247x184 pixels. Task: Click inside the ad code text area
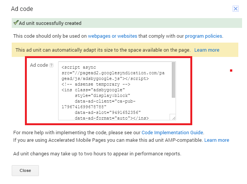(117, 91)
